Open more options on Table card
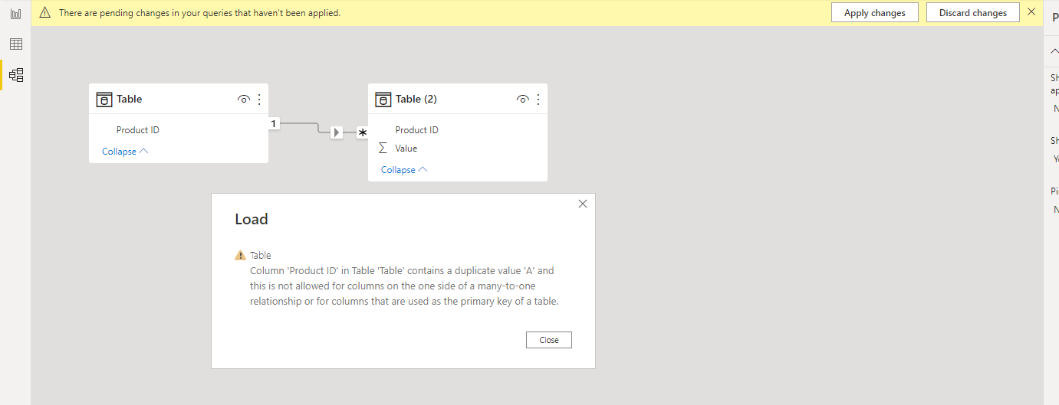Image resolution: width=1059 pixels, height=405 pixels. pos(259,100)
